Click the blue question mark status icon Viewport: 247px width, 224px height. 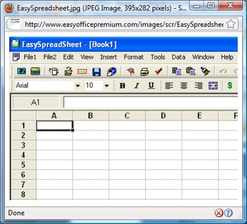(x=228, y=213)
